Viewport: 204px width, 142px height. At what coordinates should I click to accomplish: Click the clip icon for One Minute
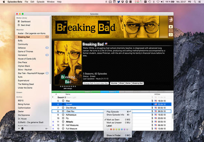point(152,108)
